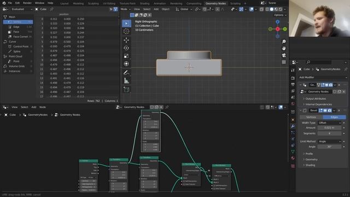350x197 pixels.
Task: Toggle Bevel modifier realtime viewport display
Action: pyautogui.click(x=325, y=111)
